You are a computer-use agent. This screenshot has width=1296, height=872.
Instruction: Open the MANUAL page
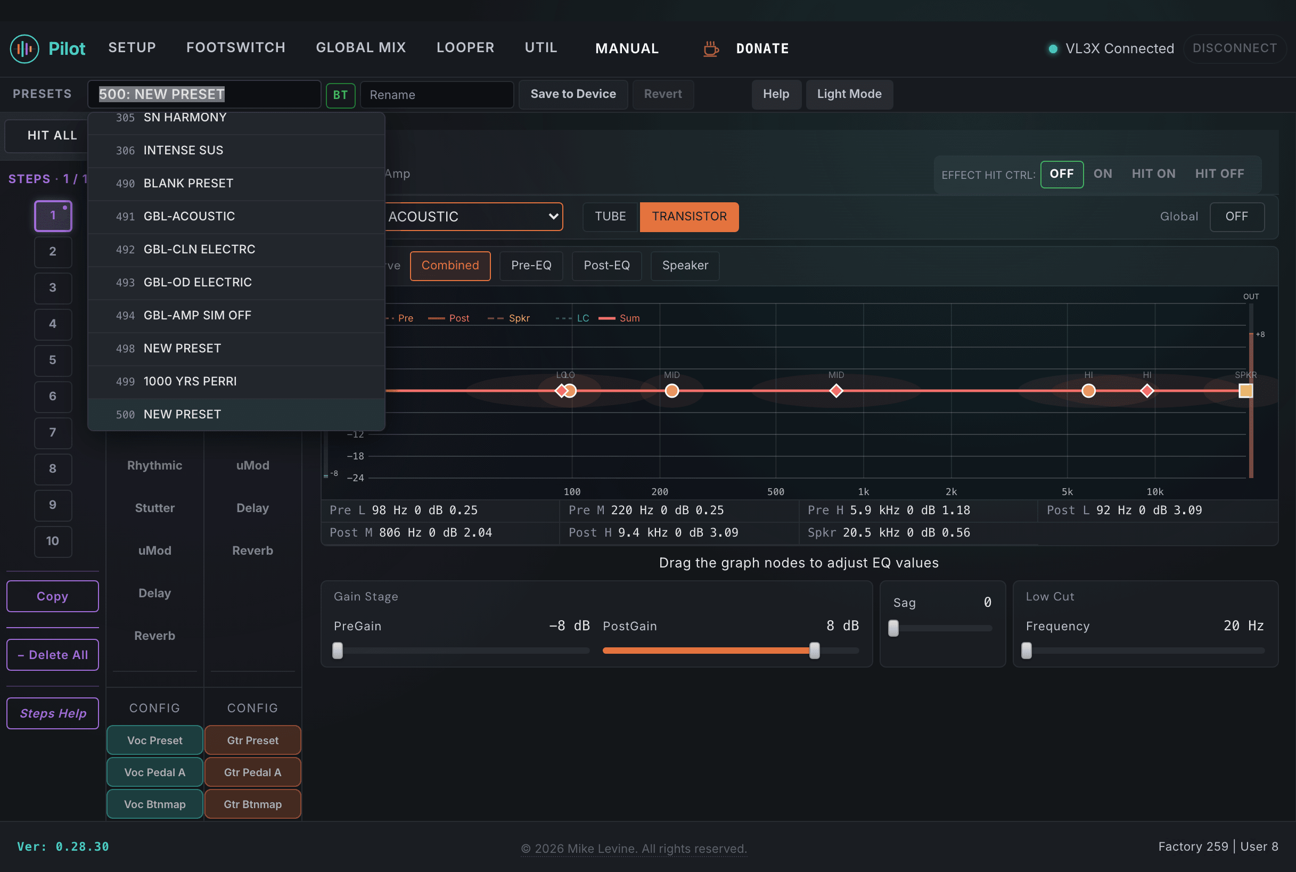627,49
